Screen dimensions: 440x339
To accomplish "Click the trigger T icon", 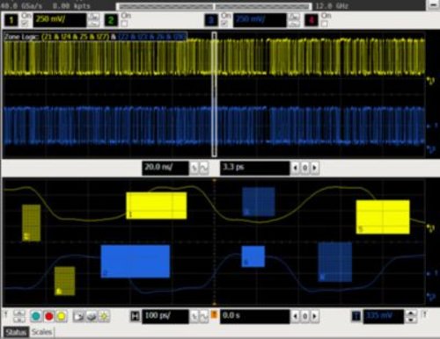I will (x=356, y=316).
